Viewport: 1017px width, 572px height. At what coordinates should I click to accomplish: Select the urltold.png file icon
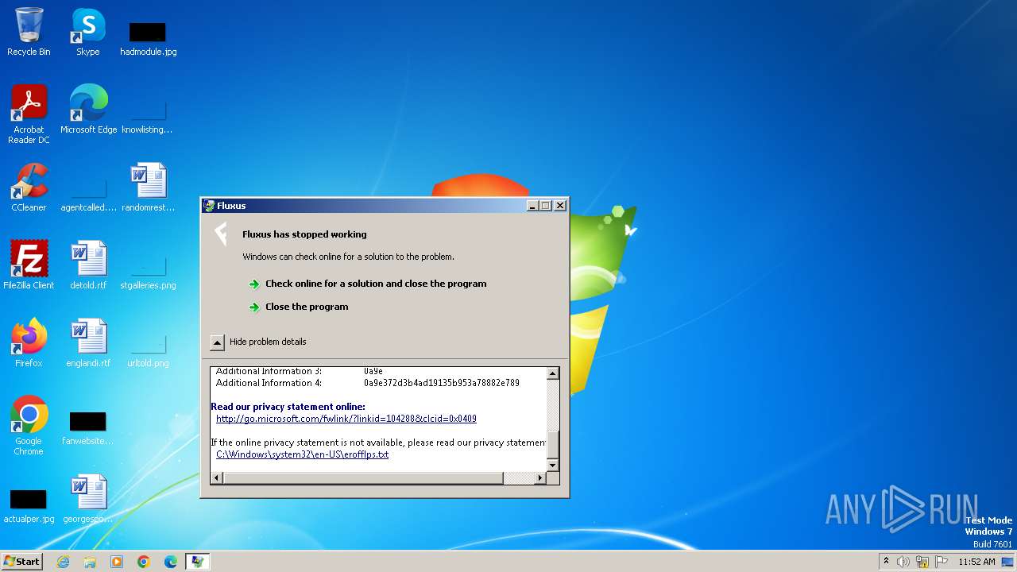click(148, 350)
